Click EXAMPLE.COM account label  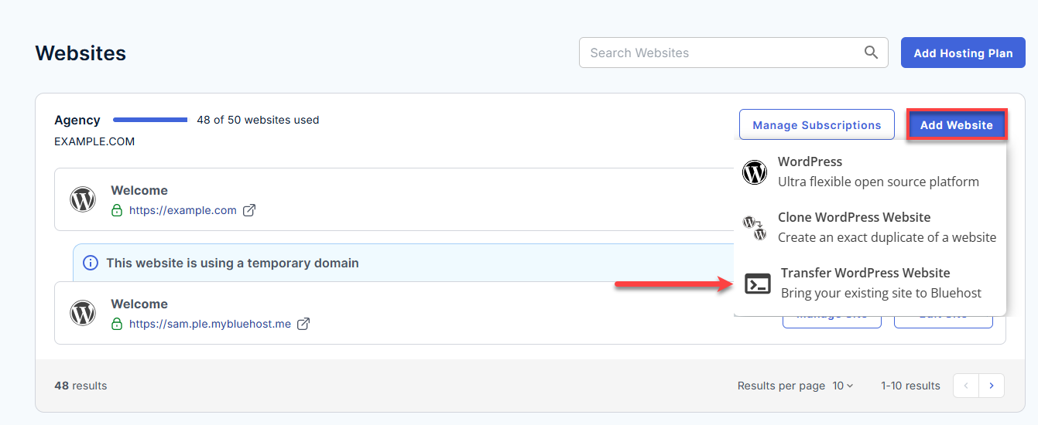coord(94,141)
